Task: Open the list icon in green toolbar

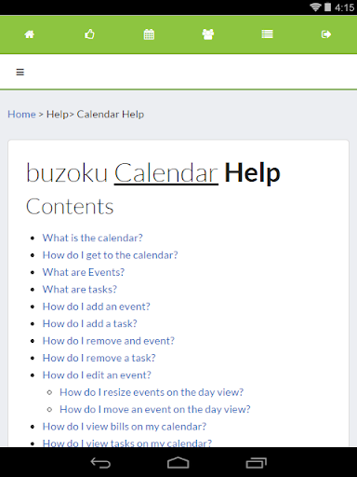Action: tap(267, 34)
